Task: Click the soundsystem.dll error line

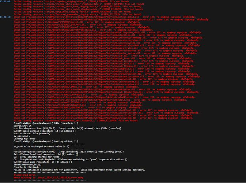Action: click(105, 82)
